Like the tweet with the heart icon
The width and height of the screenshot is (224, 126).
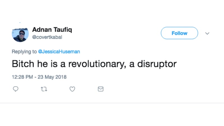72,89
